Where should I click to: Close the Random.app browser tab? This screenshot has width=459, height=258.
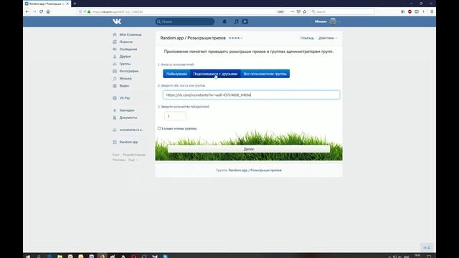67,4
